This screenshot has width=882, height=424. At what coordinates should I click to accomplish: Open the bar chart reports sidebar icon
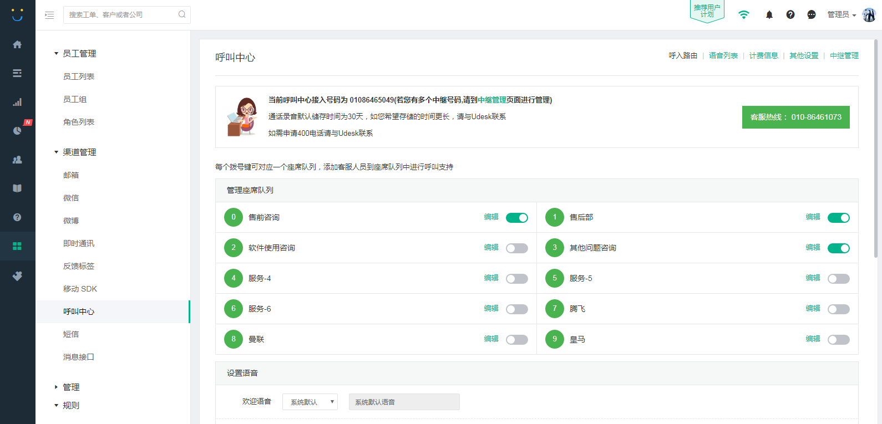click(17, 102)
